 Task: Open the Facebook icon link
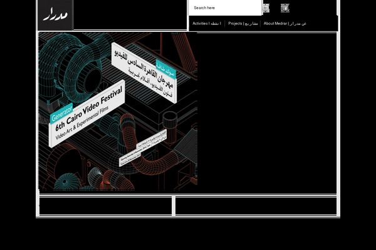click(285, 8)
